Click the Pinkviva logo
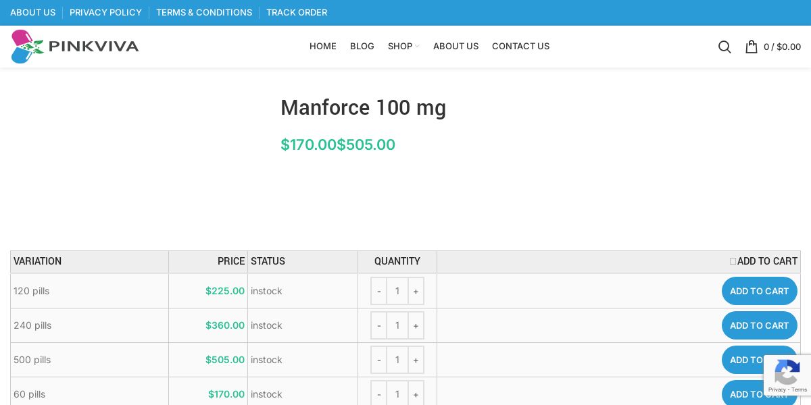 75,47
